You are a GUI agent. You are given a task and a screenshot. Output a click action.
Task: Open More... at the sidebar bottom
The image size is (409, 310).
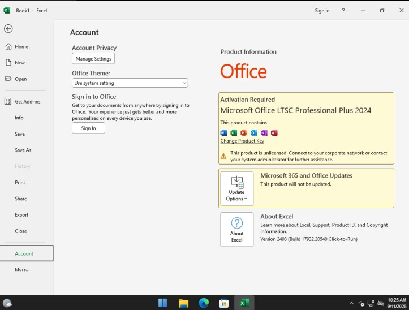tap(22, 269)
